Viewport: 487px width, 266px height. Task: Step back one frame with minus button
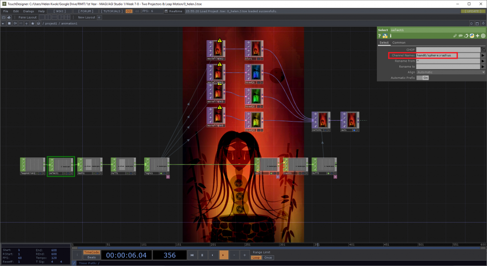[x=234, y=255]
